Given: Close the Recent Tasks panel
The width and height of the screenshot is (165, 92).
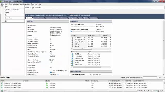Looking at the screenshot, I should (164, 77).
